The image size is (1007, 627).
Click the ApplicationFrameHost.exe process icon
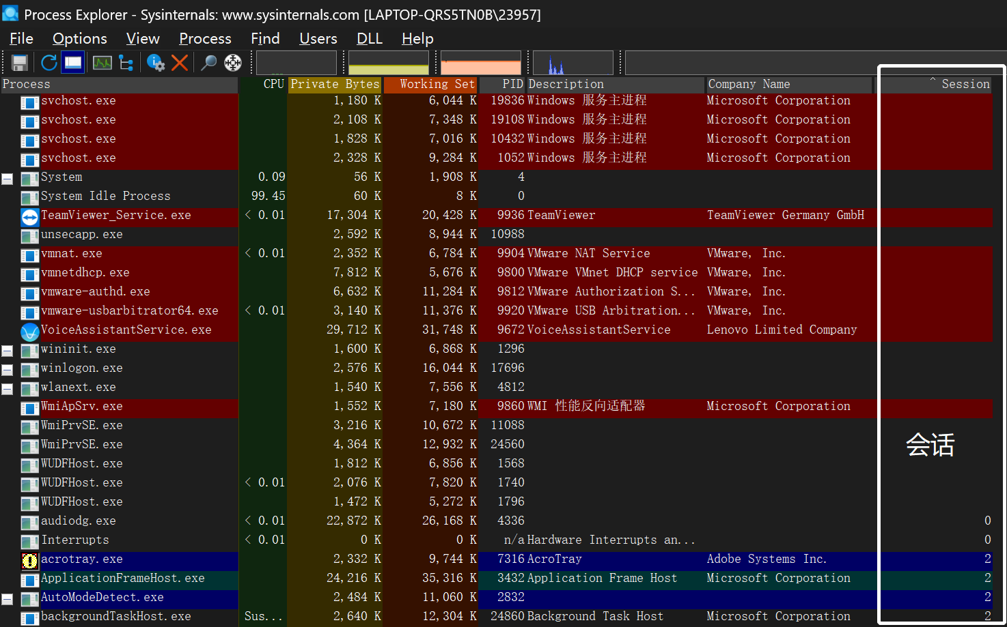point(30,580)
